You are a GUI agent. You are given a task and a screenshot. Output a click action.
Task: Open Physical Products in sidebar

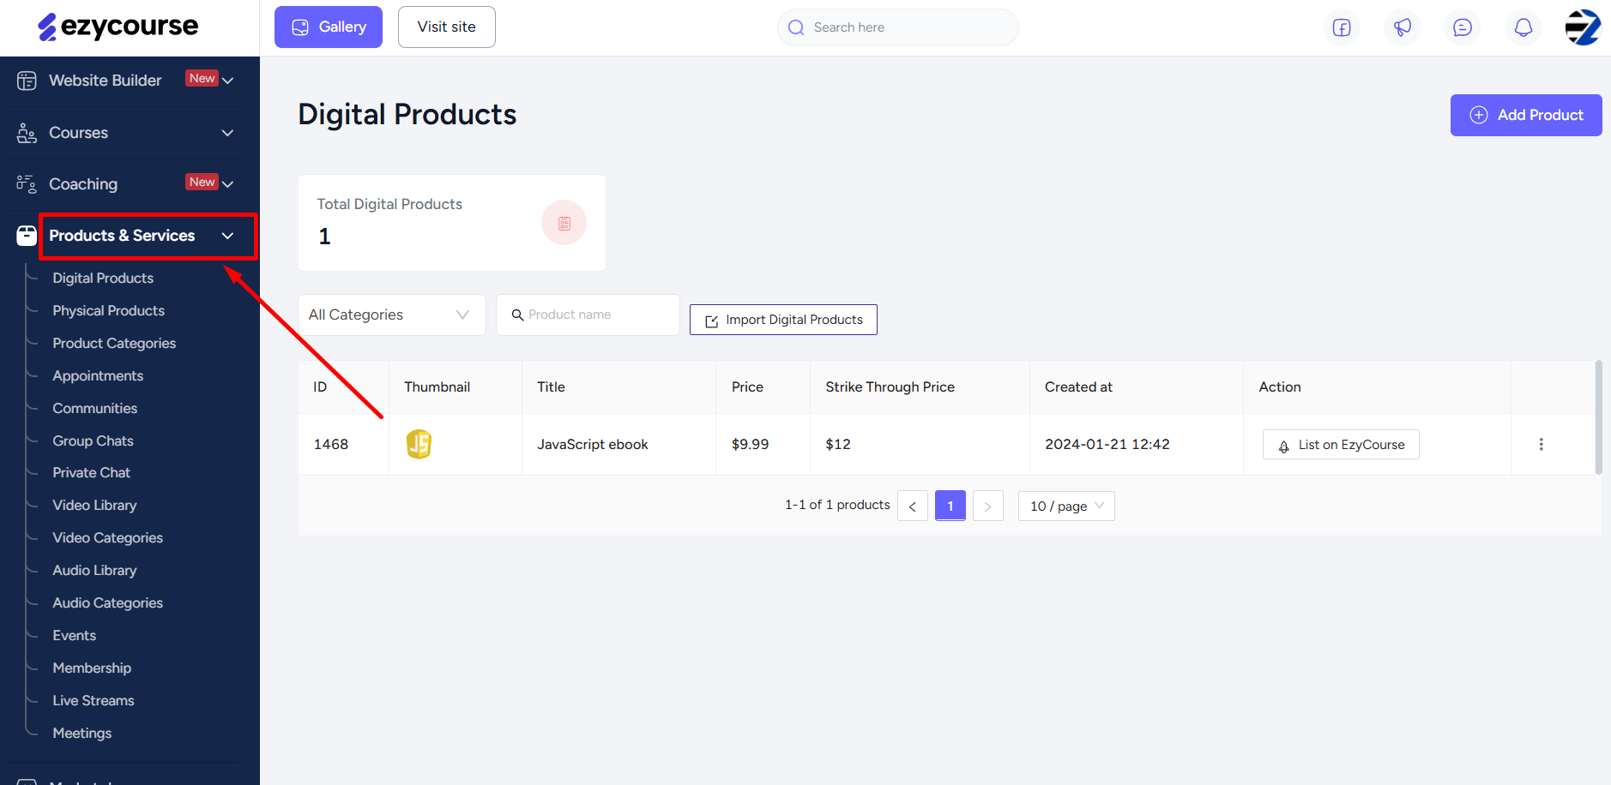click(x=108, y=310)
